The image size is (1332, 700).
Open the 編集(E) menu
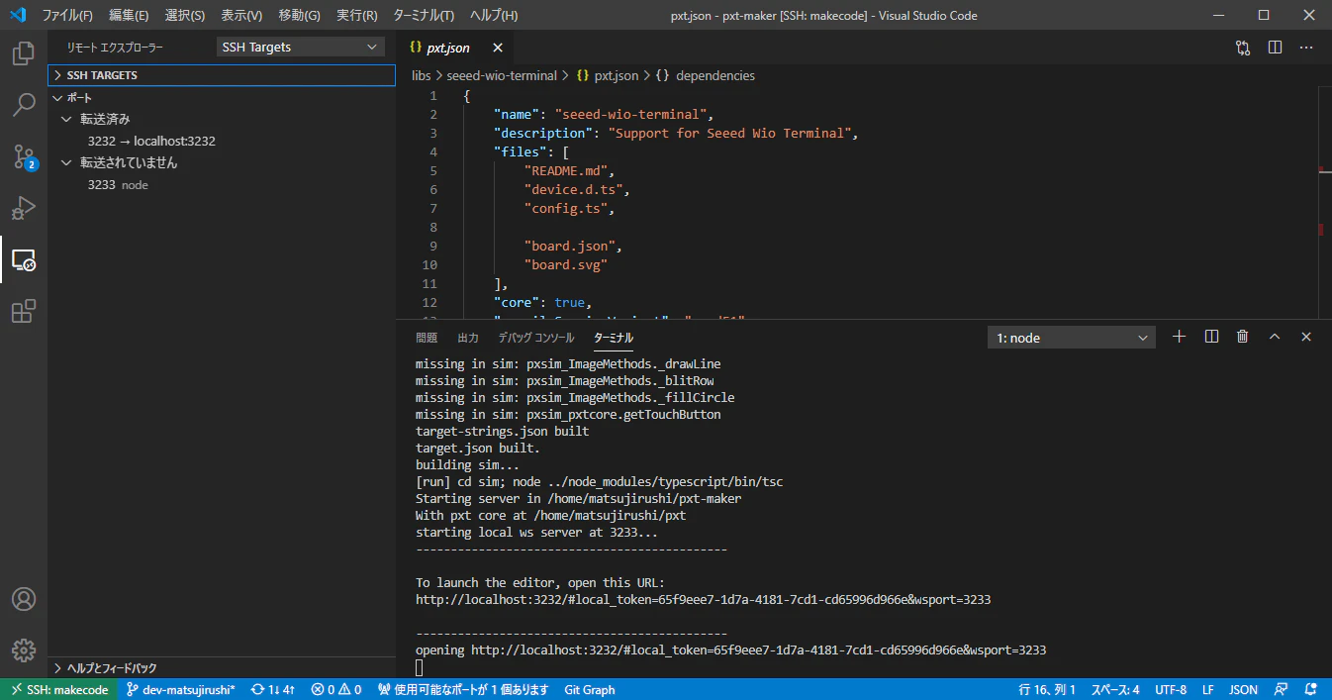pos(129,16)
